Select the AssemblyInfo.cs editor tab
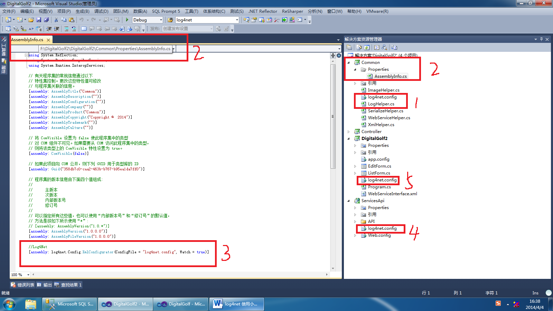 tap(27, 40)
